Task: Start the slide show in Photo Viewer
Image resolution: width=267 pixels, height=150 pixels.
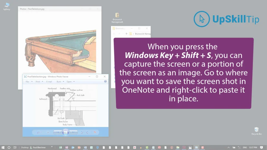Action: 66,132
